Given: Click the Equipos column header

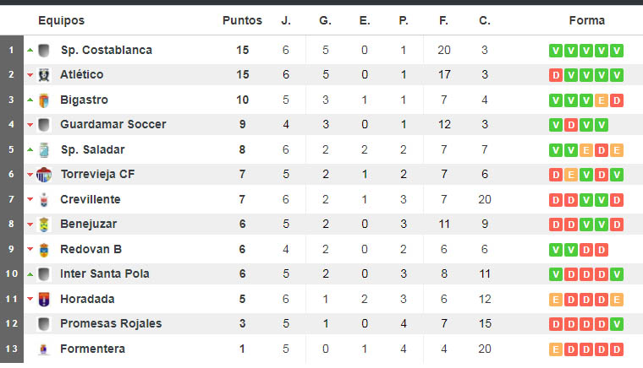Looking at the screenshot, I should (61, 20).
